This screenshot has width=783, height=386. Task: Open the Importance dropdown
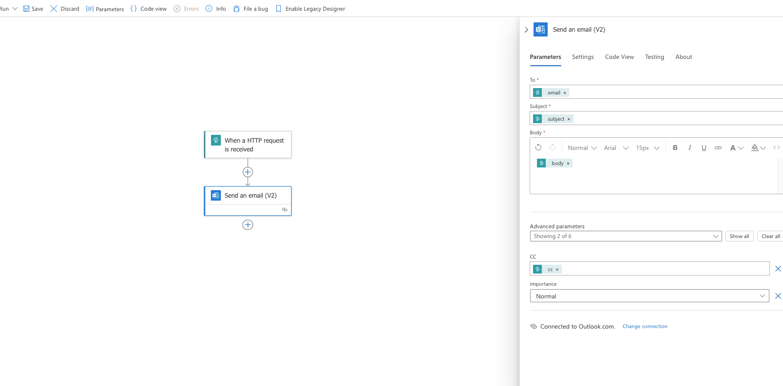(x=649, y=296)
